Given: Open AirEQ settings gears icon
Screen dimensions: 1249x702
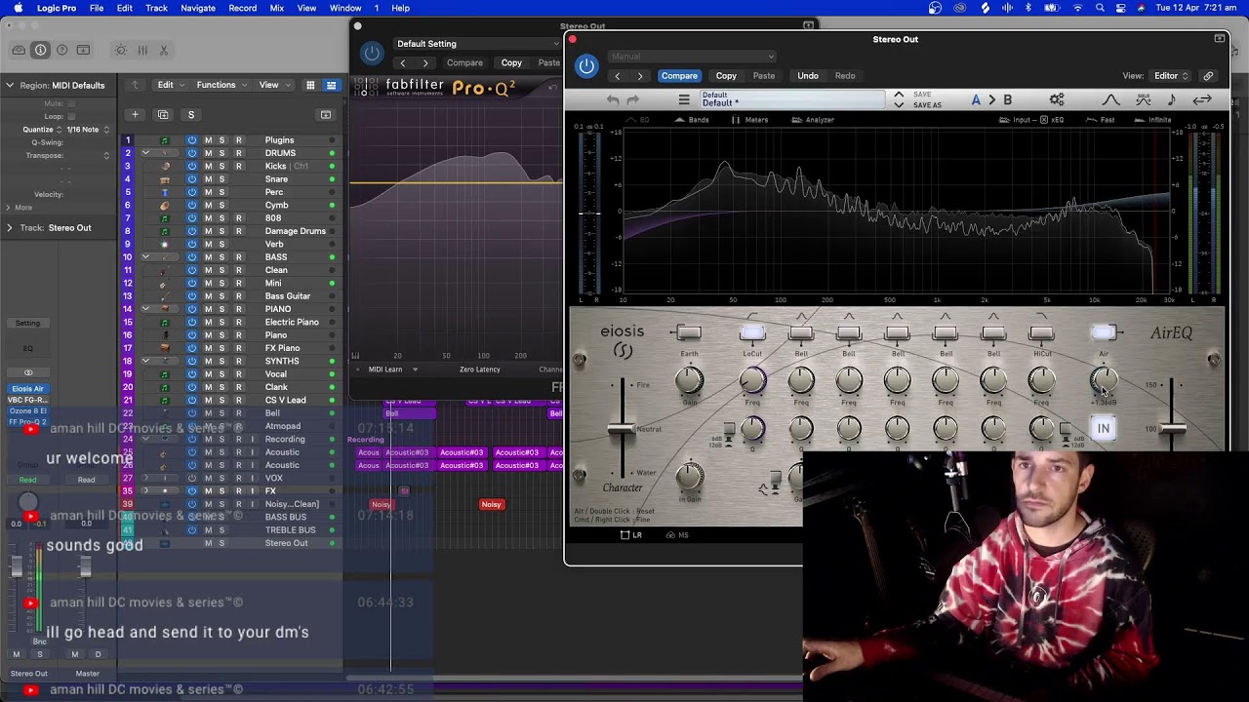Looking at the screenshot, I should [x=1057, y=99].
